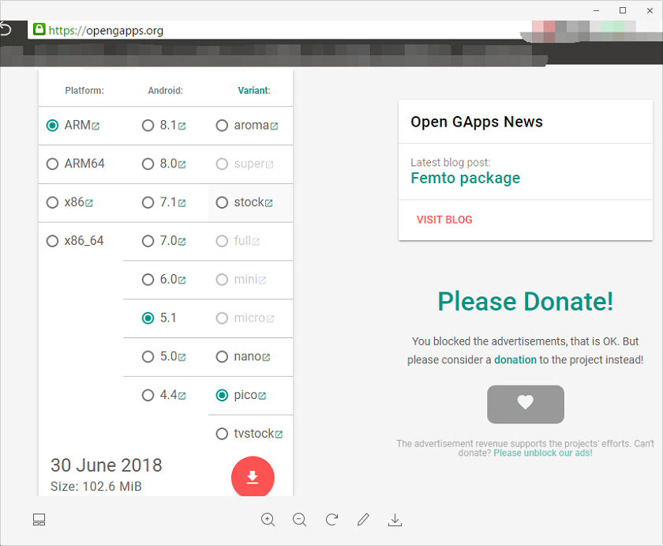
Task: Open external link icon beside 5.0
Action: coord(182,357)
